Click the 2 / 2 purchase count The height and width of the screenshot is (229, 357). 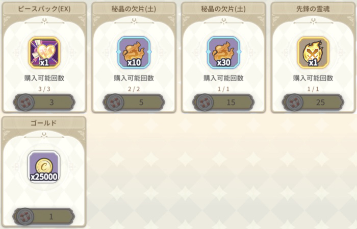pyautogui.click(x=134, y=89)
